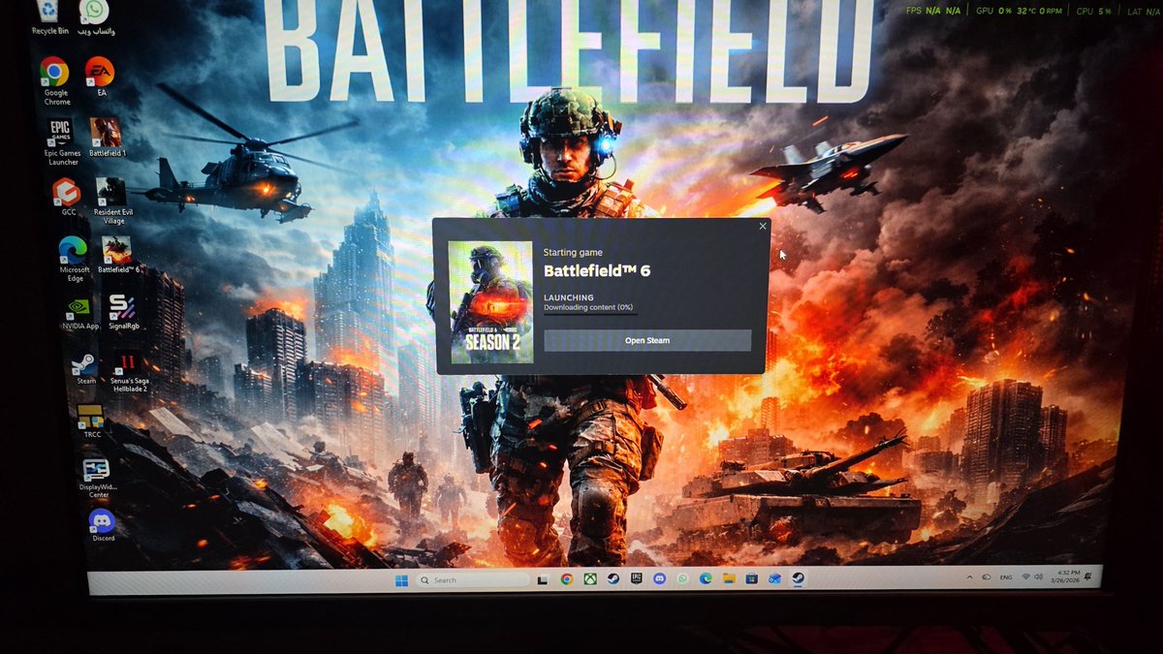Open the Wi-Fi network tray icon

tap(1025, 576)
